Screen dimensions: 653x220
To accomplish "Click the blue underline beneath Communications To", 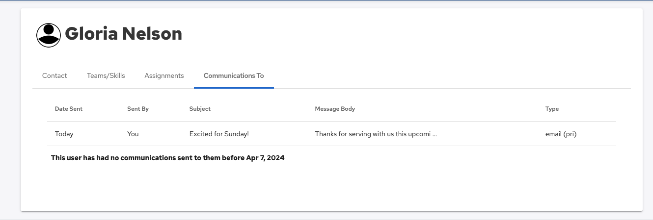I will pos(234,88).
